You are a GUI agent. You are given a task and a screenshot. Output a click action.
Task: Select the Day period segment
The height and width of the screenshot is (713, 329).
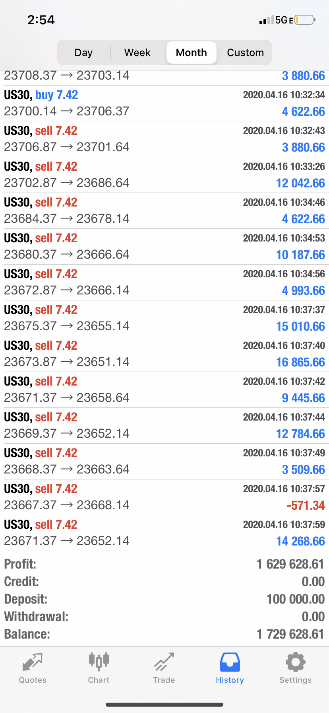(x=83, y=53)
